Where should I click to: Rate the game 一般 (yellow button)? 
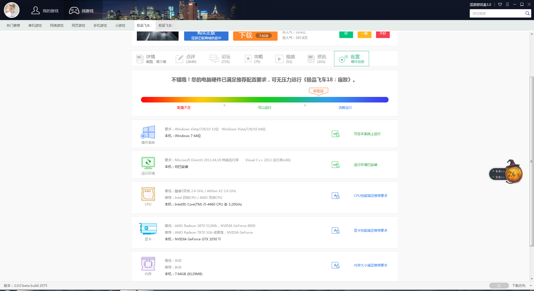(x=364, y=35)
